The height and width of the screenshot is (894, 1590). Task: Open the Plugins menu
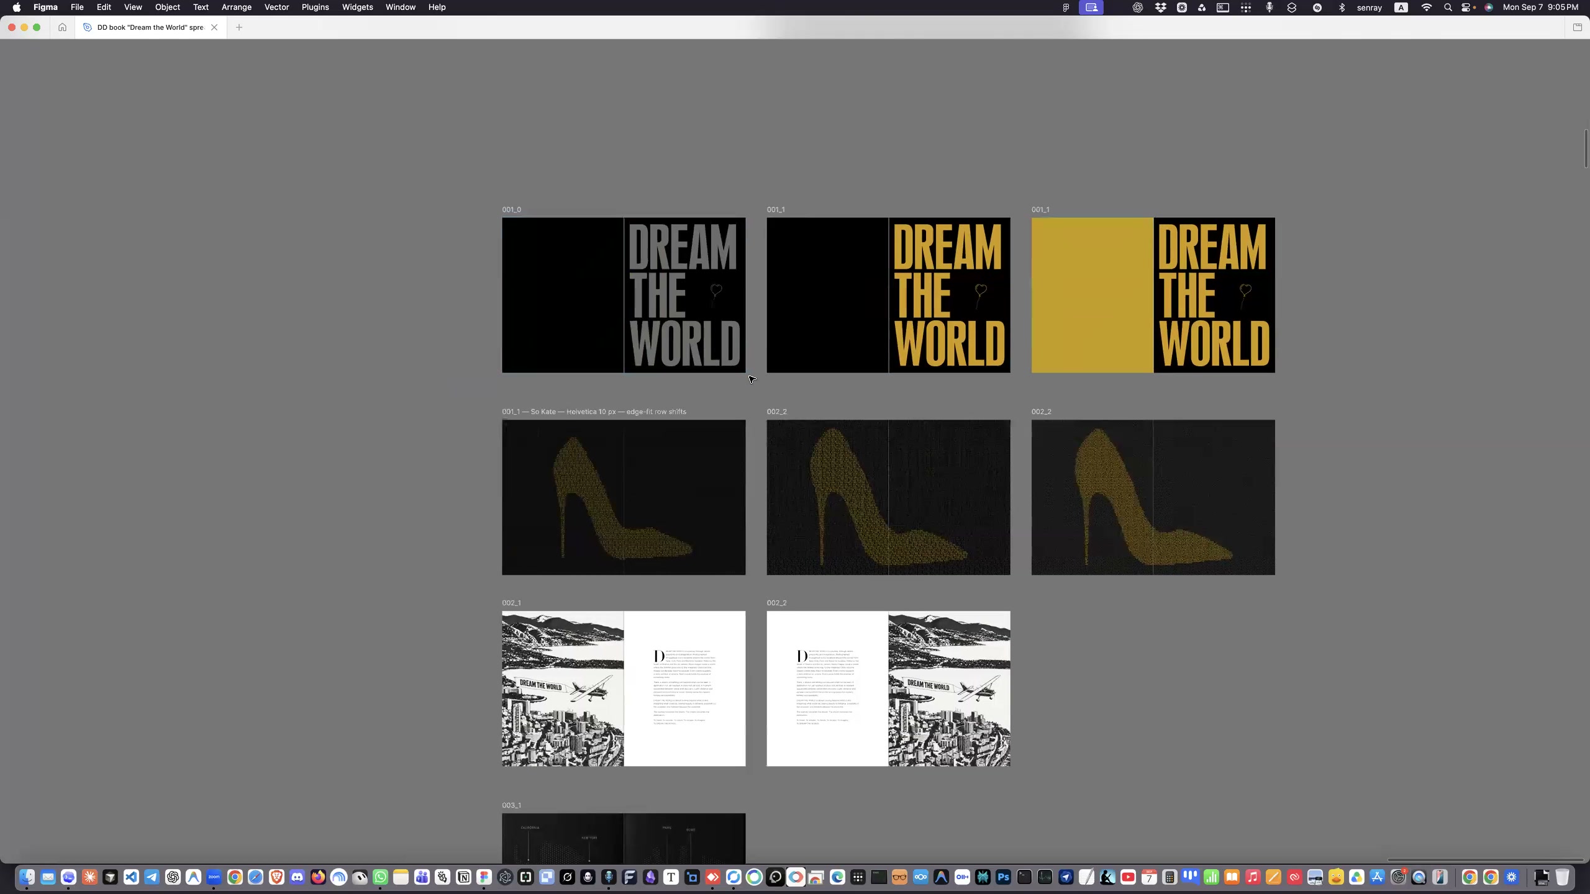315,7
